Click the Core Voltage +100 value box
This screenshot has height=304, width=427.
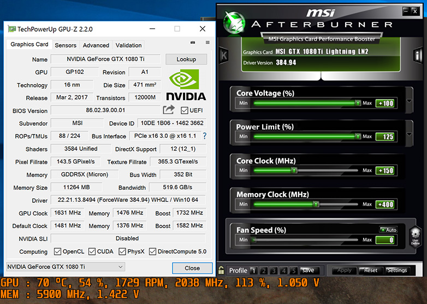tap(385, 103)
